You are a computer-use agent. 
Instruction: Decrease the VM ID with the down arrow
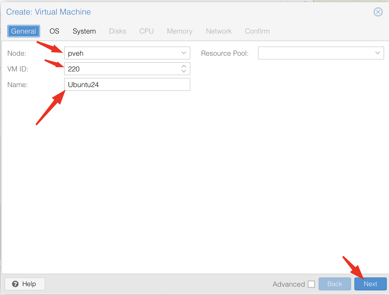pos(184,71)
